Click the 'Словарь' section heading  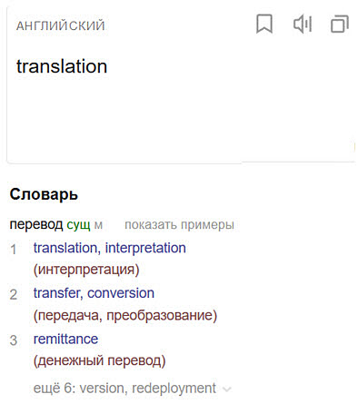coord(44,194)
